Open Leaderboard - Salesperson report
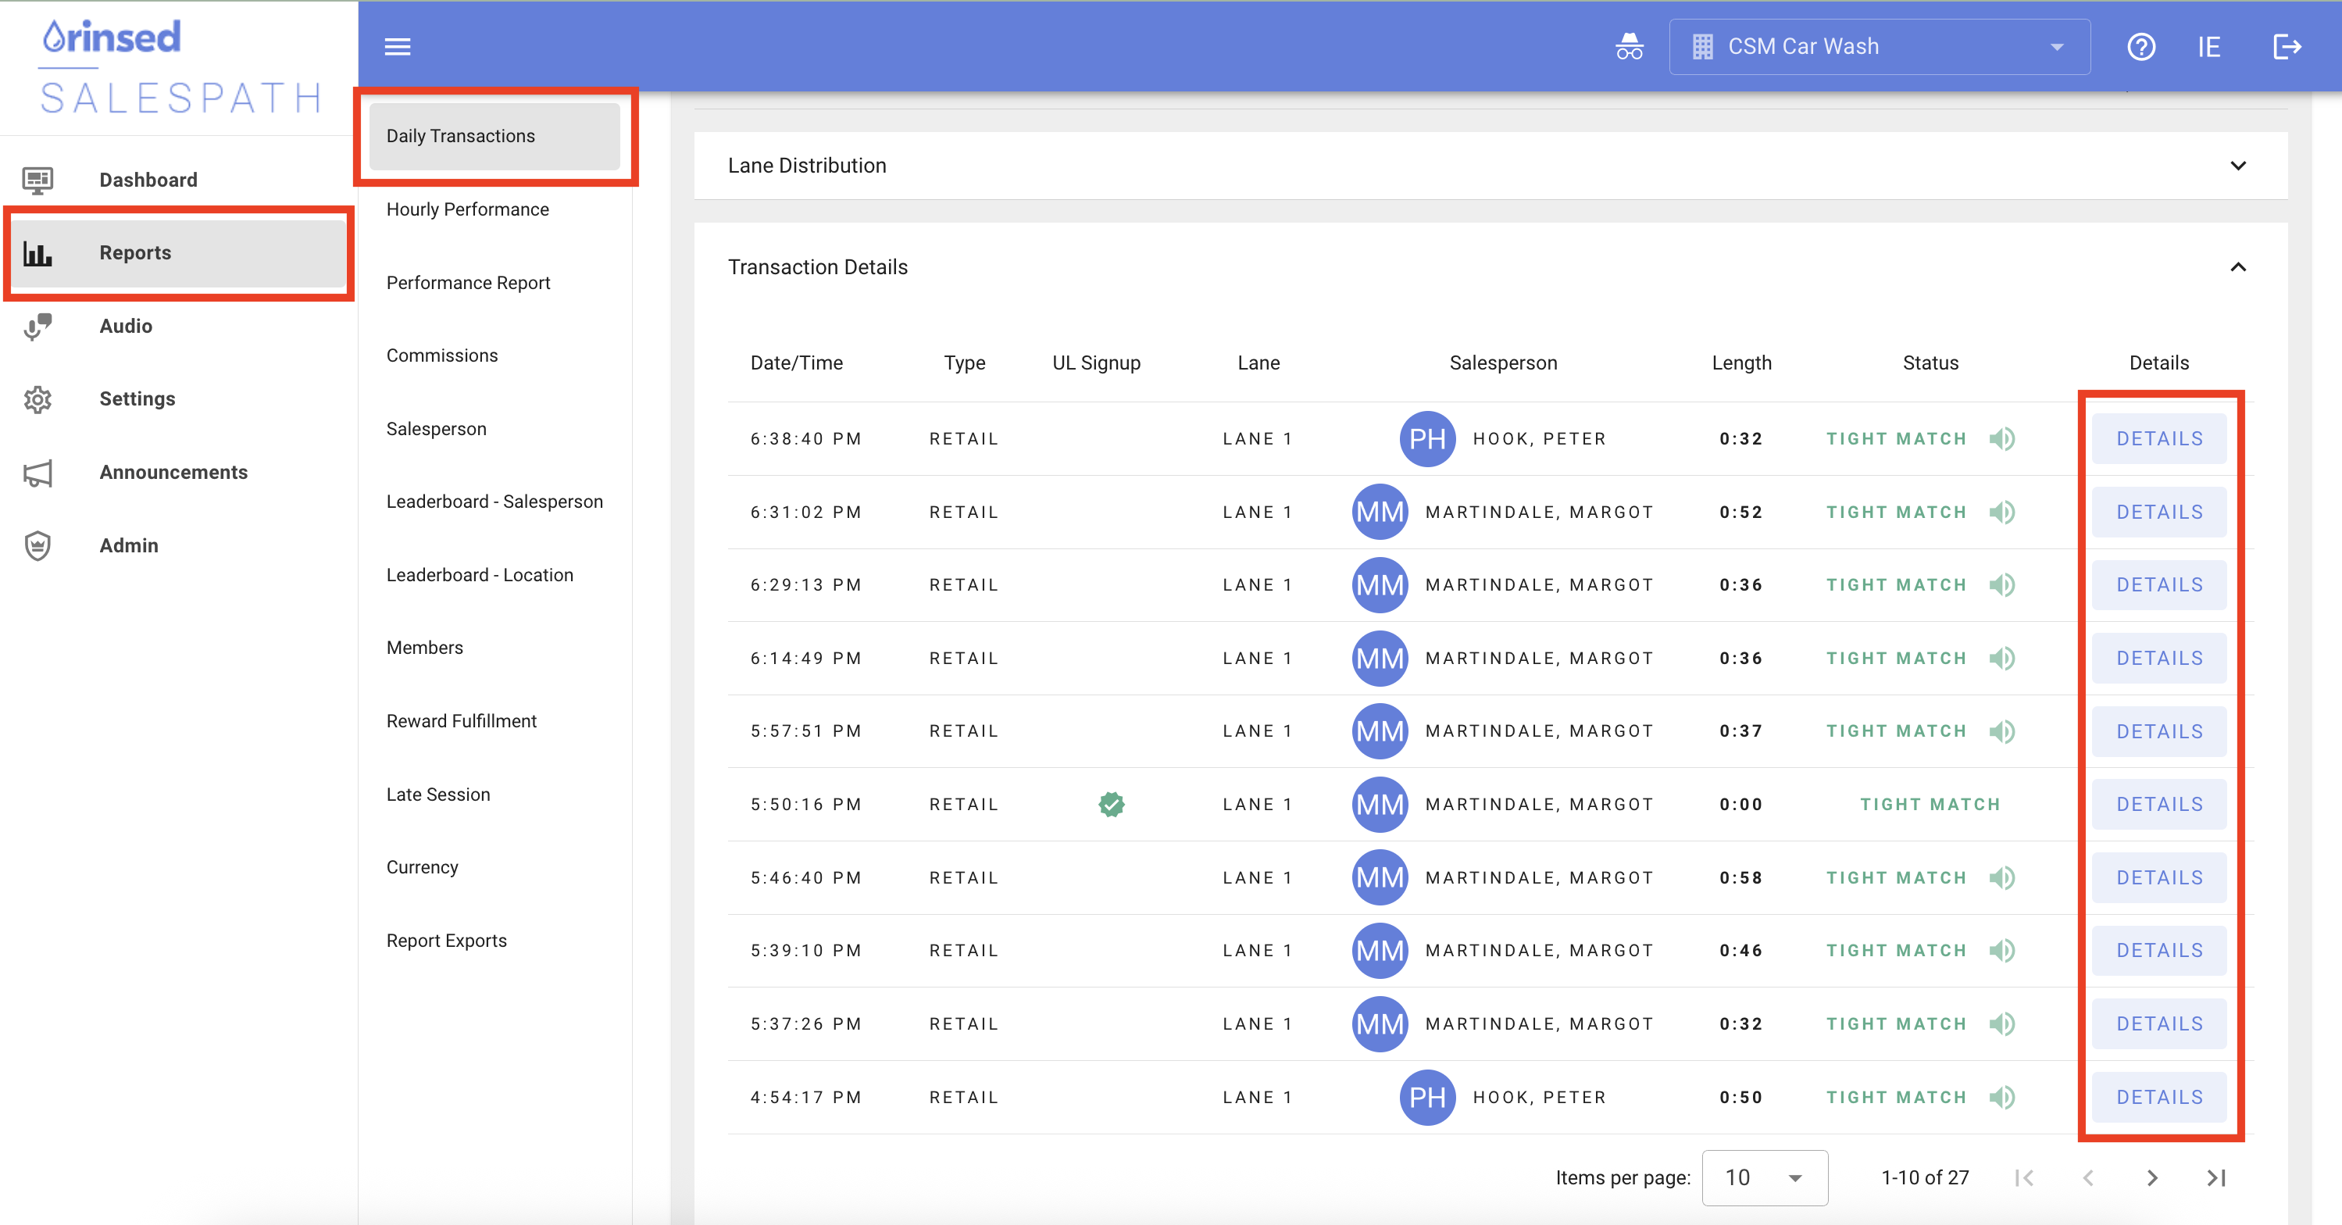The height and width of the screenshot is (1225, 2342). (494, 502)
